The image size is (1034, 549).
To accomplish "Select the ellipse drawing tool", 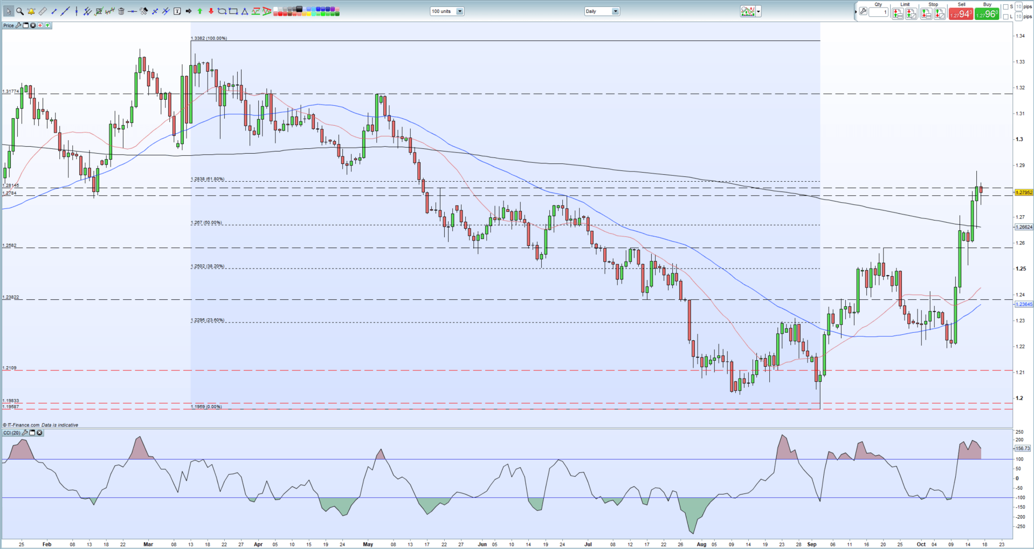I will [x=222, y=11].
